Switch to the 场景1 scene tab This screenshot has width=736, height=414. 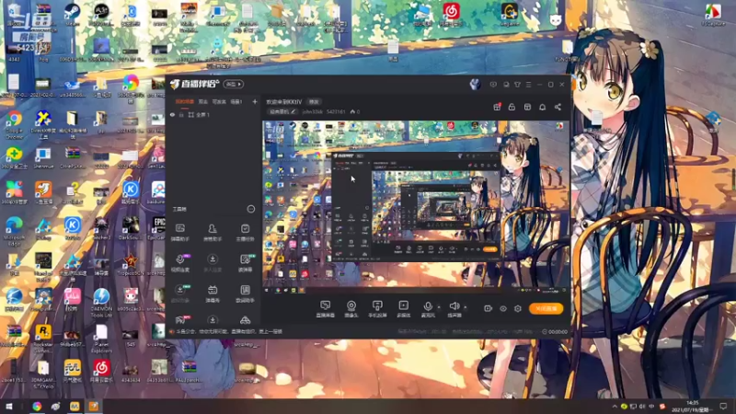(236, 102)
